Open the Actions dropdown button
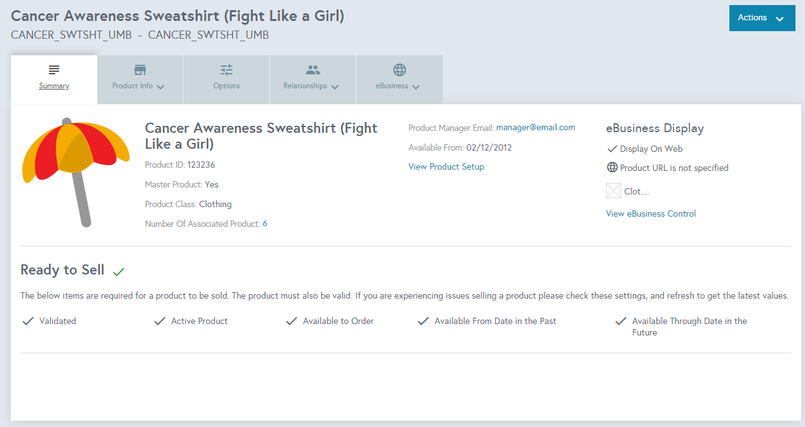 point(762,18)
